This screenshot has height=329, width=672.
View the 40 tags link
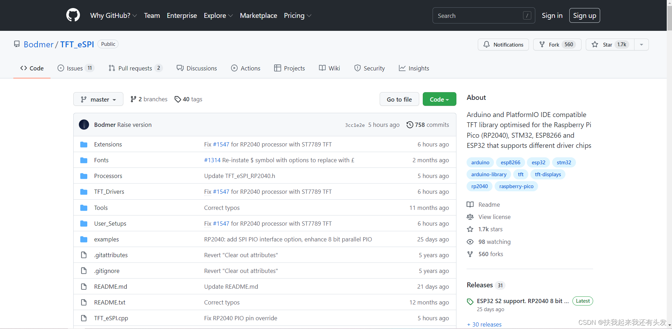(x=189, y=99)
